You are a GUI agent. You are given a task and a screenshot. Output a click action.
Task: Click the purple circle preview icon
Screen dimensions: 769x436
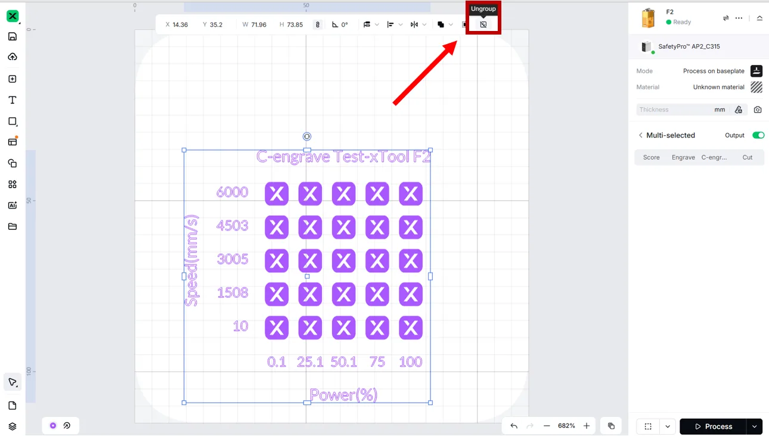(x=53, y=425)
